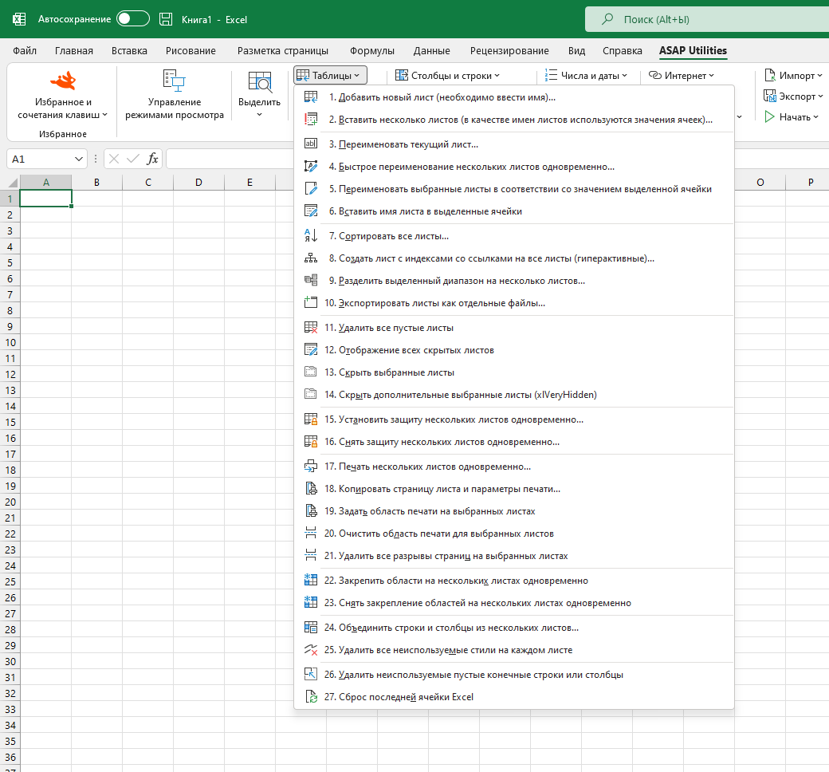Image resolution: width=829 pixels, height=772 pixels.
Task: Click Управление режимами просмотра button
Action: [x=175, y=95]
